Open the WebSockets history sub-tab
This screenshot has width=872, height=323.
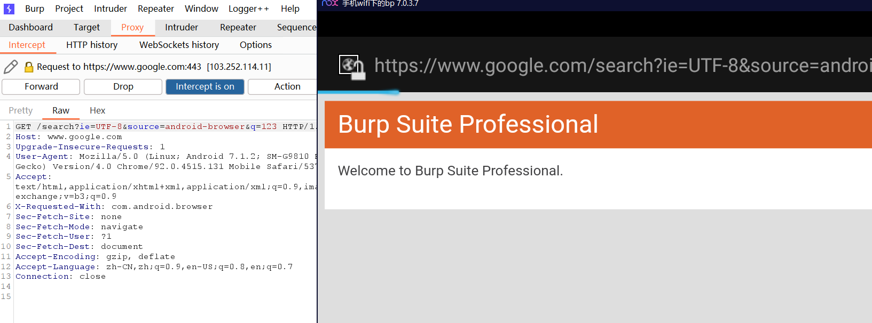pyautogui.click(x=179, y=45)
